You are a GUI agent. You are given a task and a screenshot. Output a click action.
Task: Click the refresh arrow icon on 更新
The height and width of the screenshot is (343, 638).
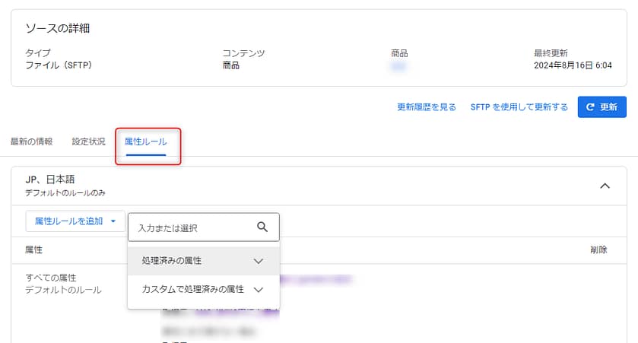[x=589, y=107]
